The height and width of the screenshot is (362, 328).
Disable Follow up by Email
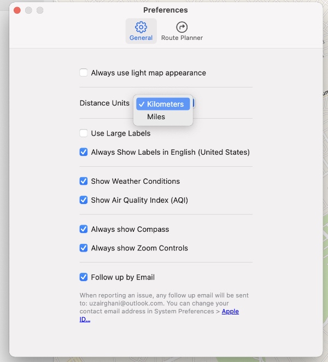coord(83,277)
